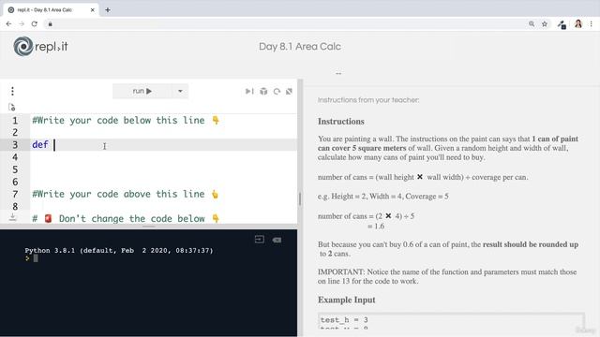Click the 'result should be rounded up' text
Viewport: 600px width, 337px height.
point(531,244)
